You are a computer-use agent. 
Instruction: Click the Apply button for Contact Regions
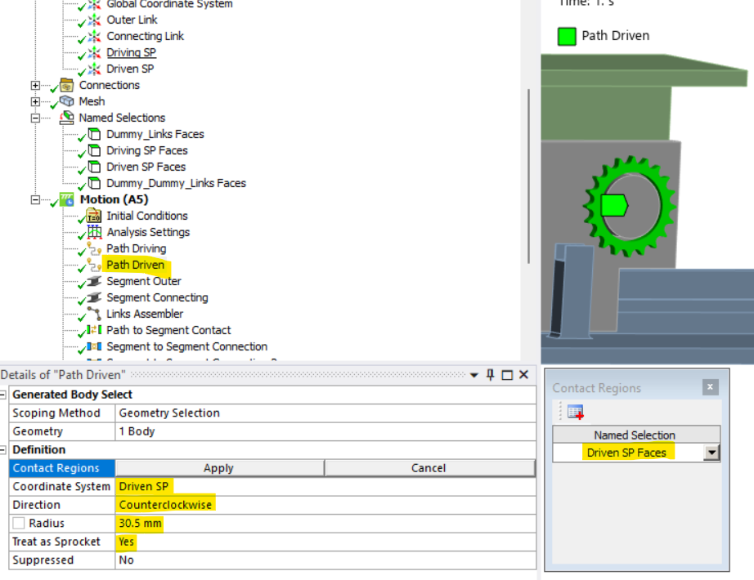coord(218,467)
